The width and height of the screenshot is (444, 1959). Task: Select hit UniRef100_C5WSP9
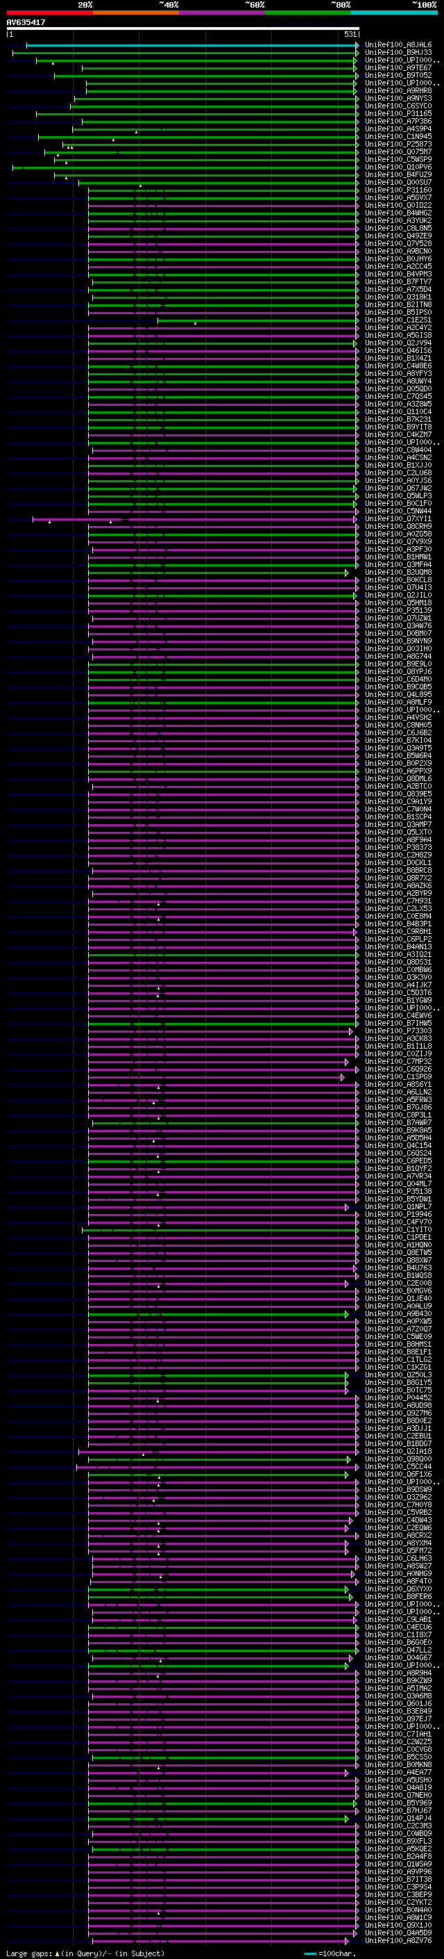coord(398,159)
